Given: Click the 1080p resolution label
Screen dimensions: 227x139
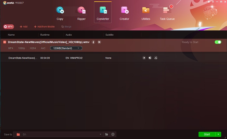Looking at the screenshot, I should point(22,48).
